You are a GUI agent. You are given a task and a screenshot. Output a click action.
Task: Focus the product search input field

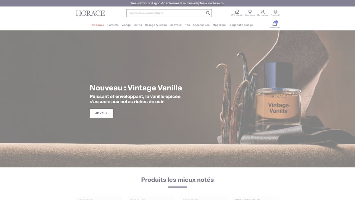click(x=166, y=13)
